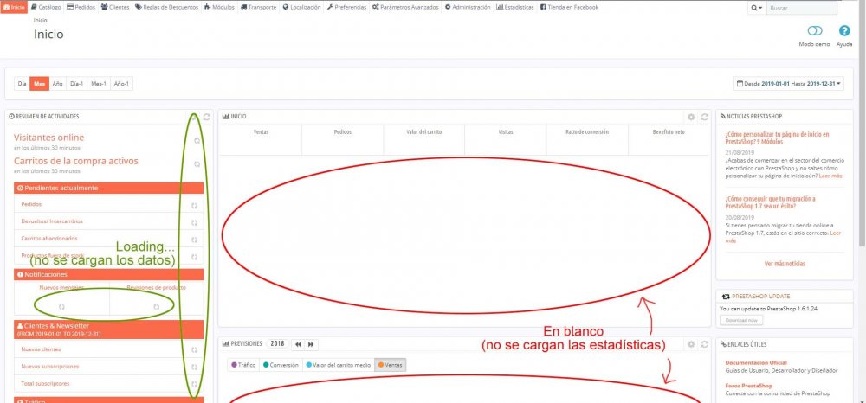Open article about personalizar página de inicio

click(777, 138)
